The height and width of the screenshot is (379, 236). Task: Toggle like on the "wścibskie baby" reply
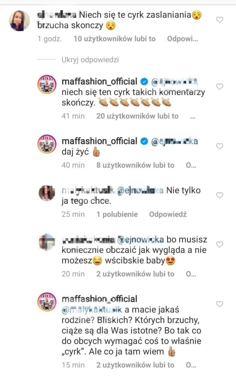pyautogui.click(x=219, y=245)
